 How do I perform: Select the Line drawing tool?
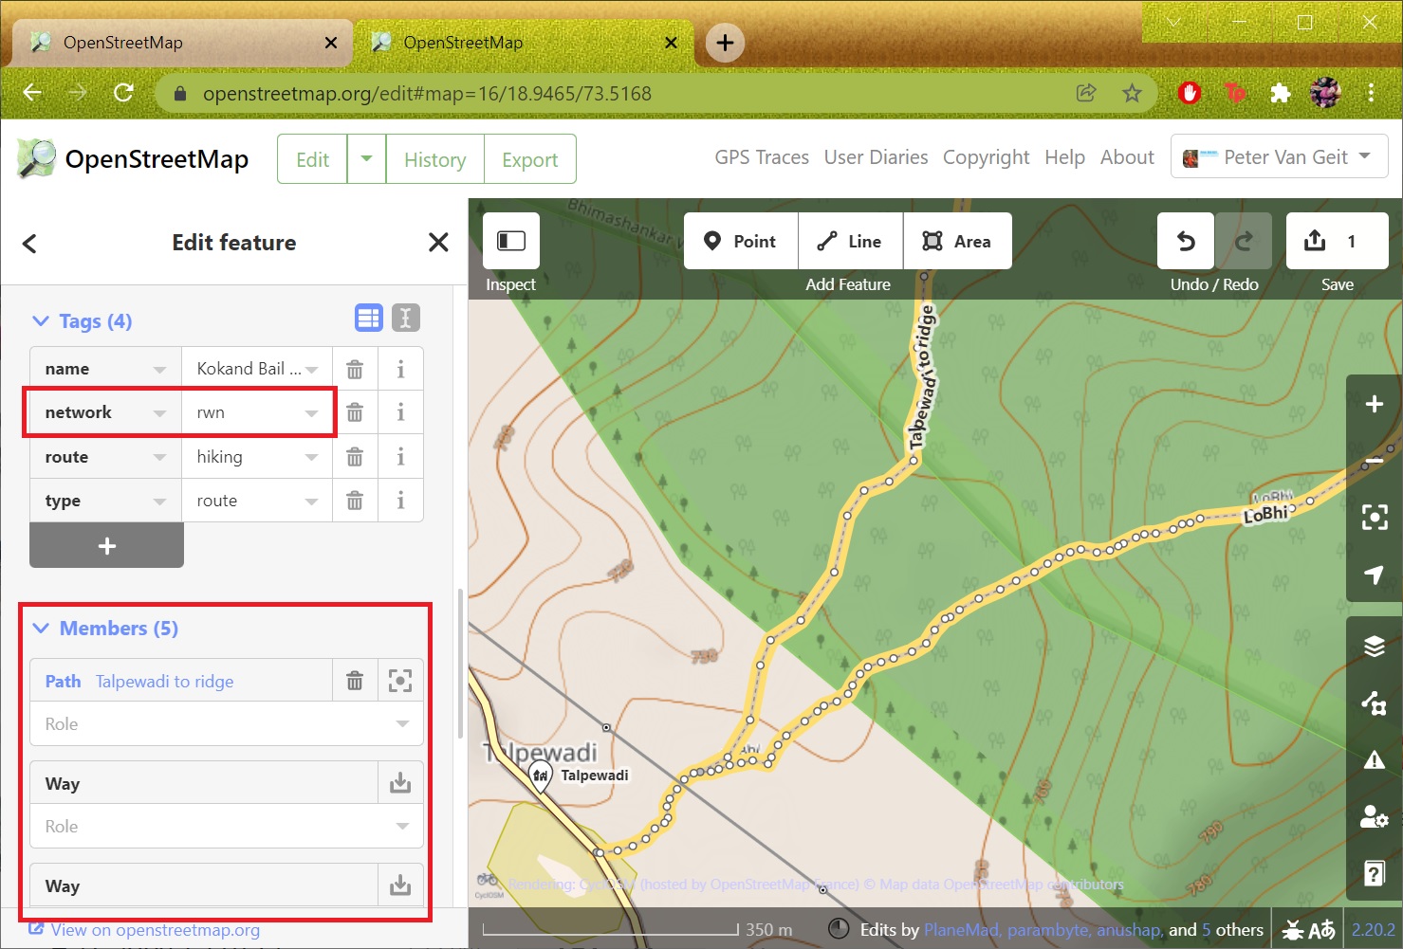point(851,241)
